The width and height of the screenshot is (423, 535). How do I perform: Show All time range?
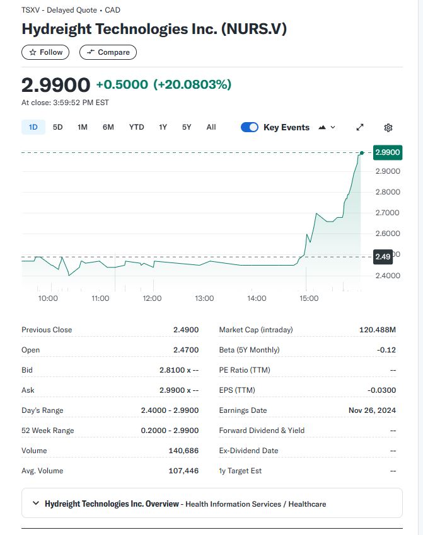pyautogui.click(x=211, y=127)
